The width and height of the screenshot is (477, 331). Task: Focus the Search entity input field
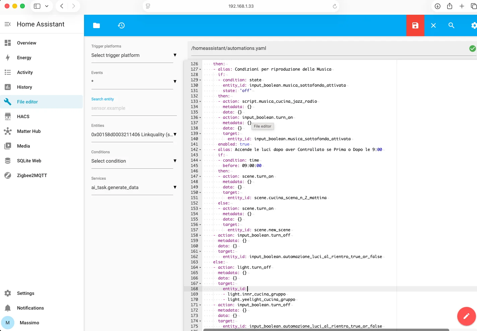tap(134, 108)
